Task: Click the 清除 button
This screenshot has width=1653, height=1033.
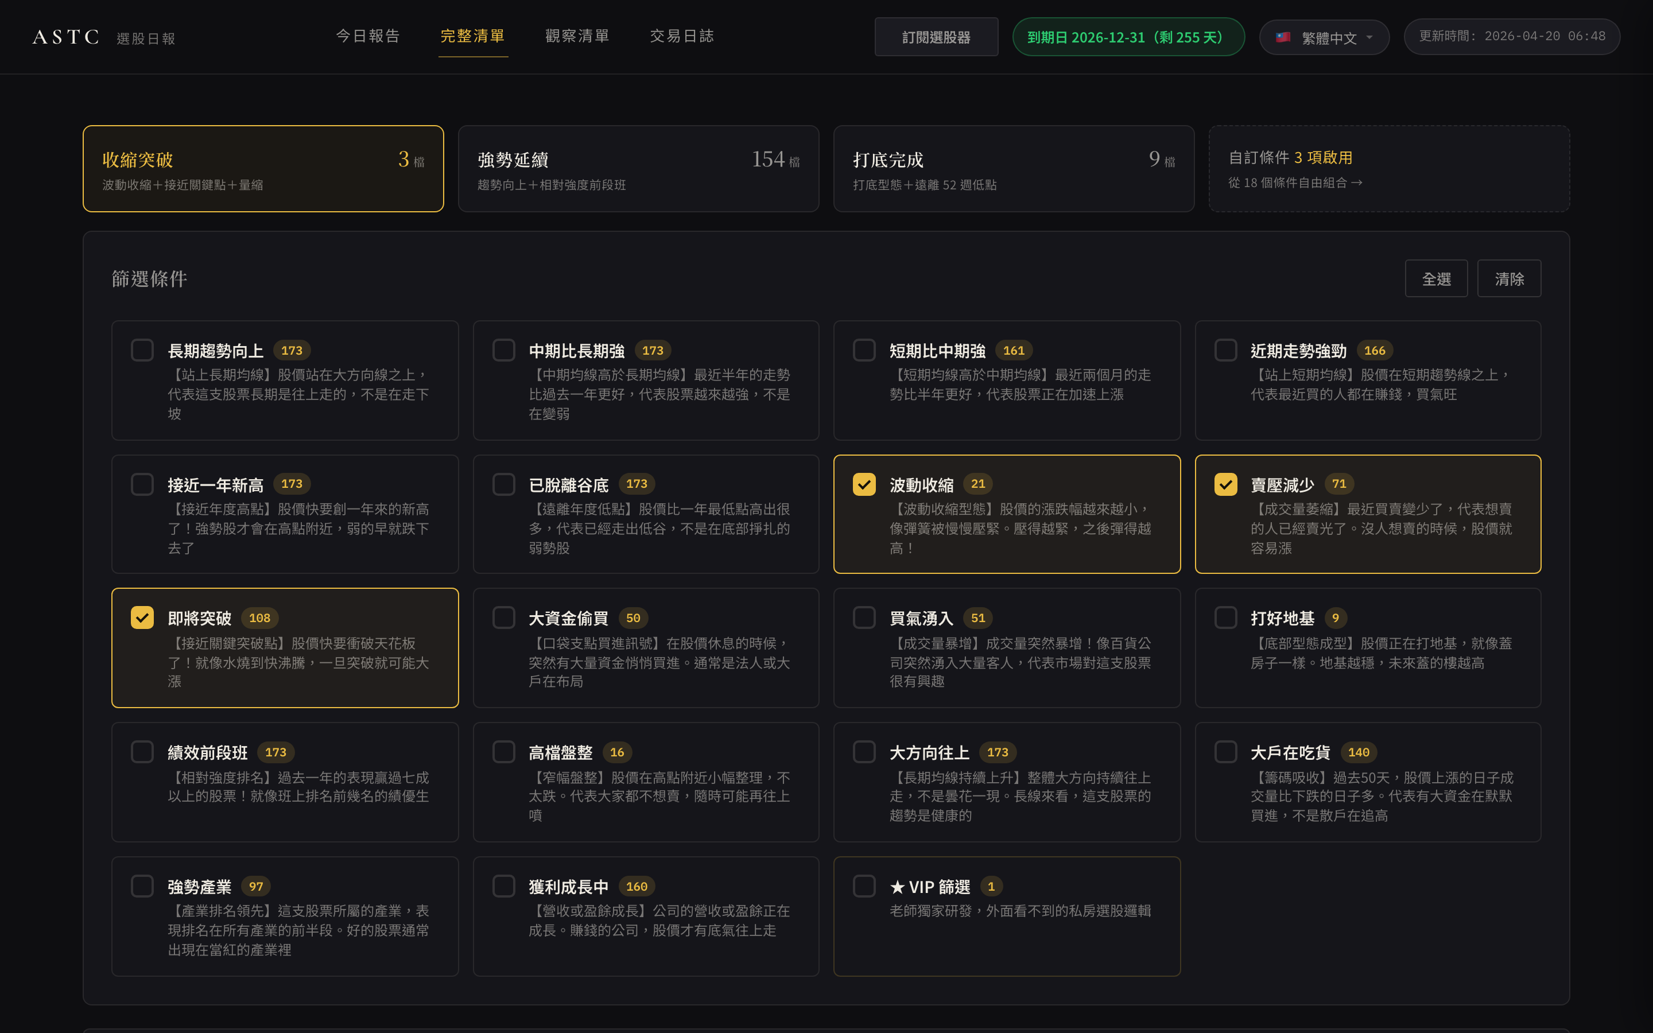Action: [x=1508, y=279]
